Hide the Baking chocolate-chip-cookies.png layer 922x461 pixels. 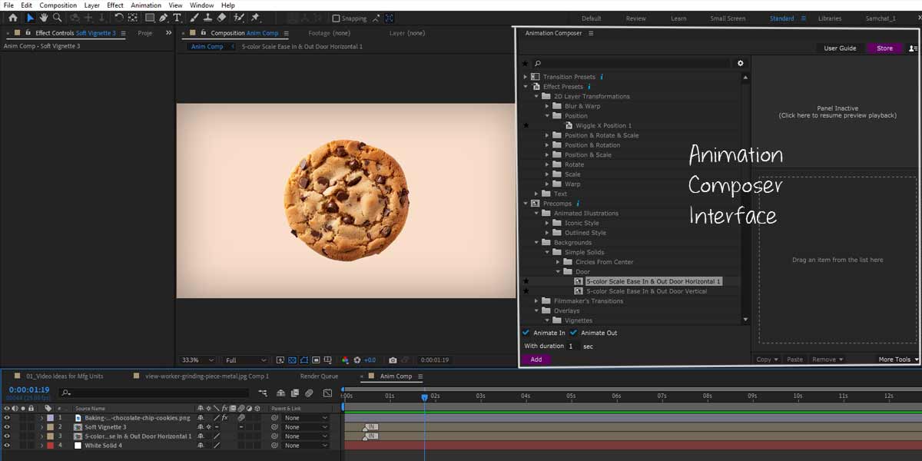(x=6, y=417)
